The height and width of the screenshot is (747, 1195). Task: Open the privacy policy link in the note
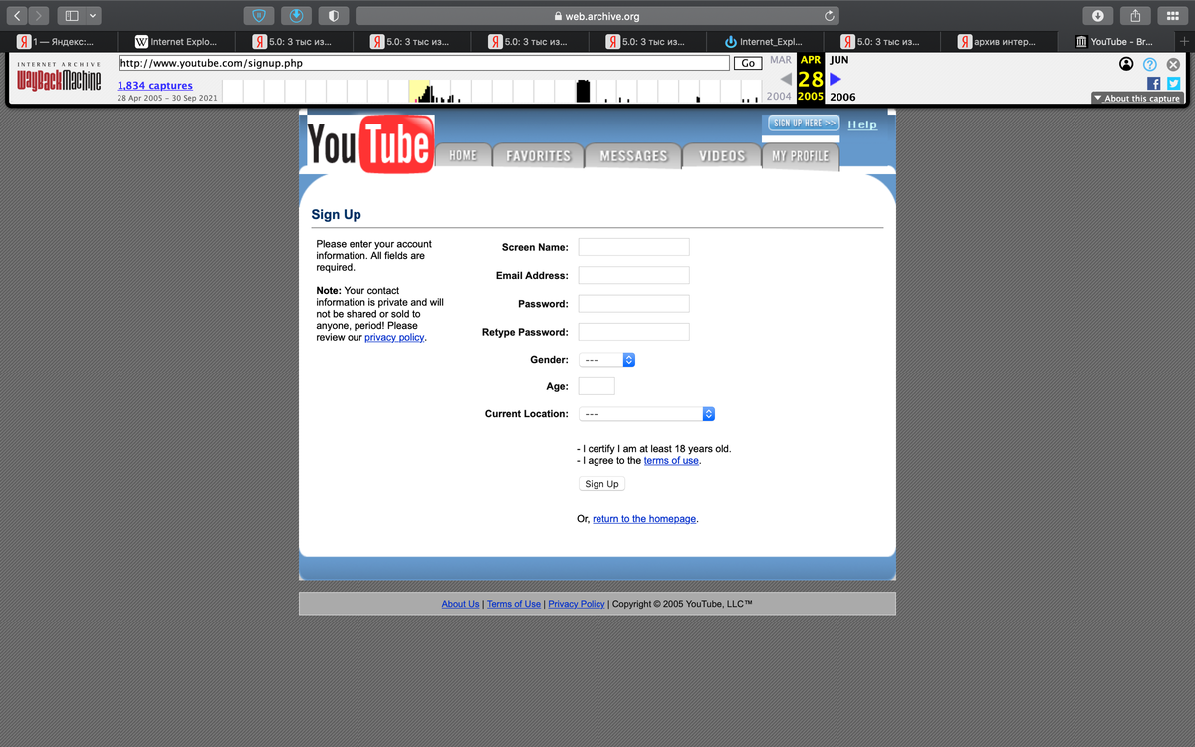coord(394,338)
